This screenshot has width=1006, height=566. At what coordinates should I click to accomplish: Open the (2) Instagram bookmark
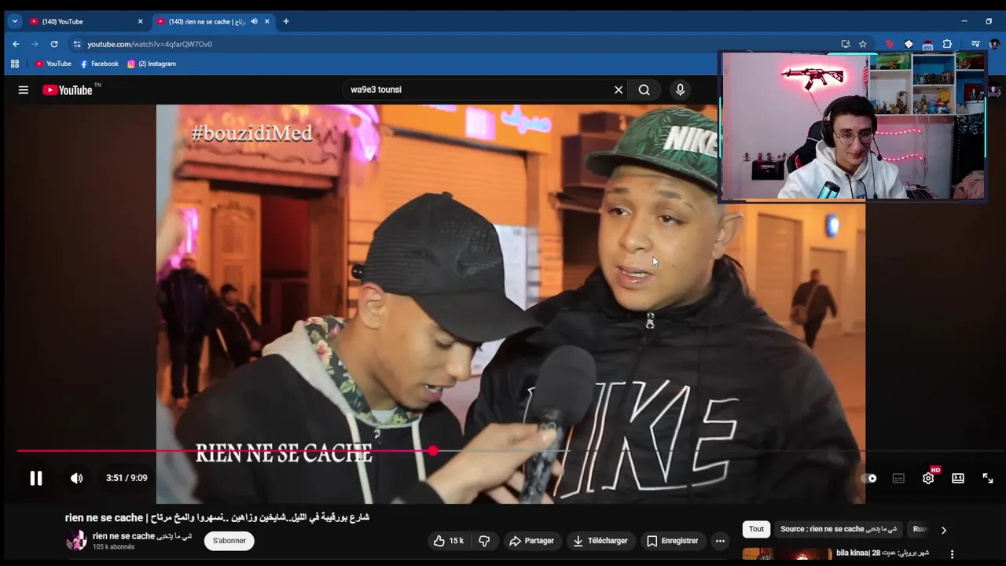152,64
